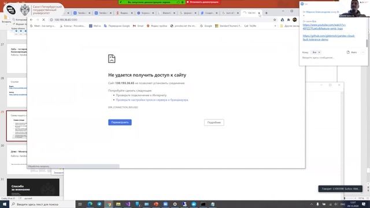This screenshot has width=370, height=208.
Task: Click Вставить paste button in PowerPoint
Action: [x=6, y=19]
